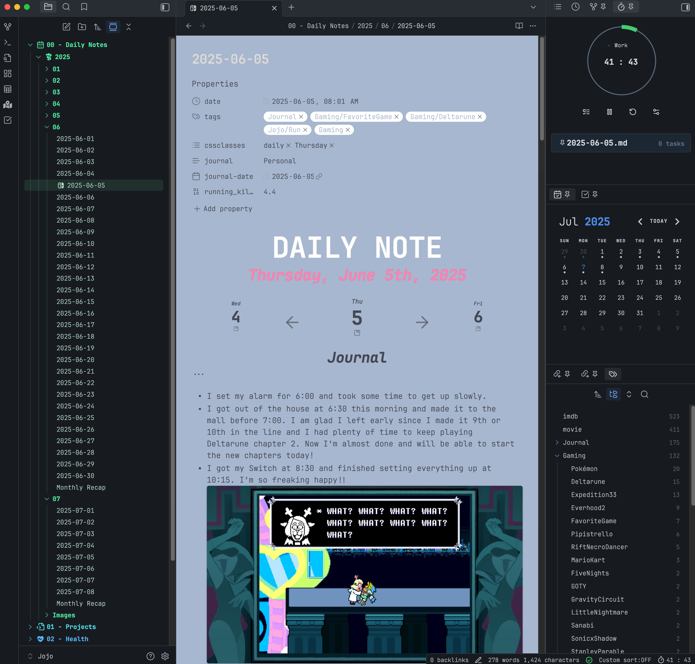This screenshot has width=695, height=664.
Task: Open the June Monthly Recap note
Action: [81, 487]
